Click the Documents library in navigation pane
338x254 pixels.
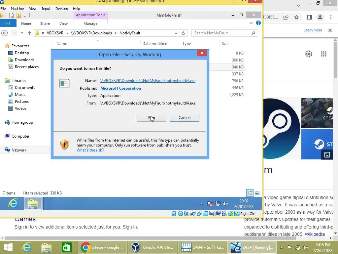(25, 87)
